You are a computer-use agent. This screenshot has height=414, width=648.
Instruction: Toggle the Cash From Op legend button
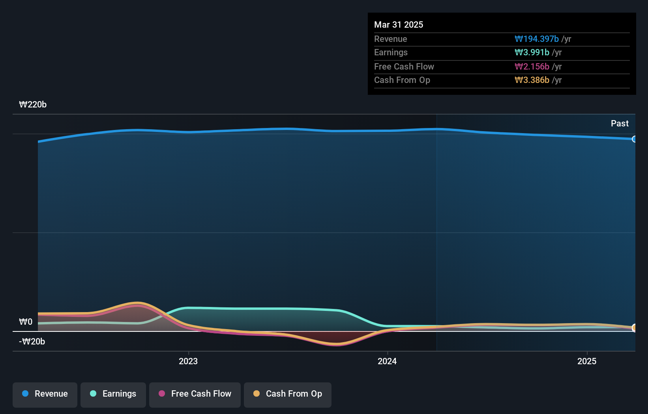coord(288,395)
